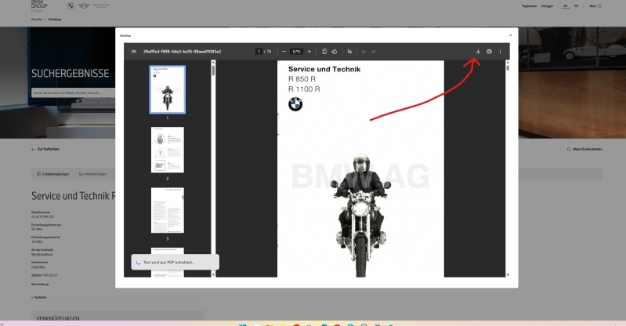Click the undo arrow in PDF toolbar
The image size is (626, 326).
[364, 52]
